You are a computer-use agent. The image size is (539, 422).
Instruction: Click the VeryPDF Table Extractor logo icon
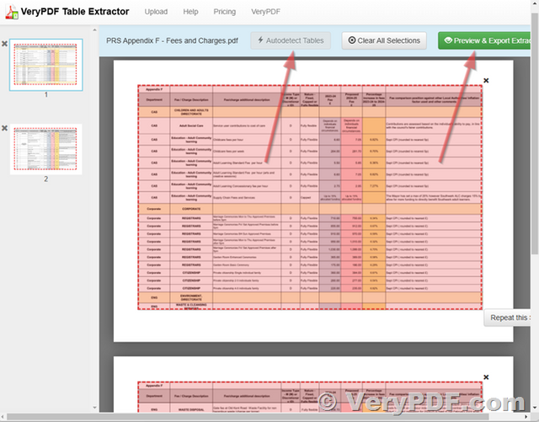12,12
